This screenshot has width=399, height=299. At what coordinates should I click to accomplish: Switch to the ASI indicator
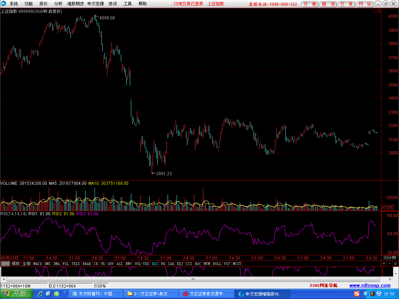[x=119, y=264]
